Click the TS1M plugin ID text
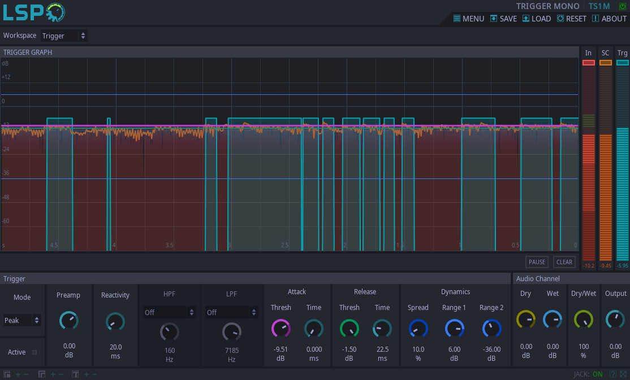 (x=599, y=6)
